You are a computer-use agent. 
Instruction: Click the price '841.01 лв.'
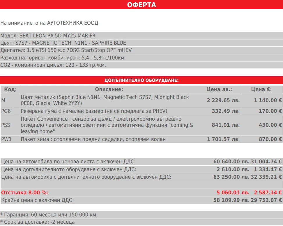226,125
